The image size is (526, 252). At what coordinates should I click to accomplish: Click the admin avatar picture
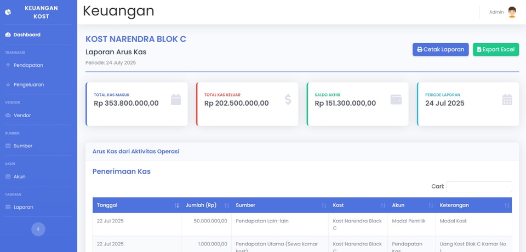coord(512,12)
